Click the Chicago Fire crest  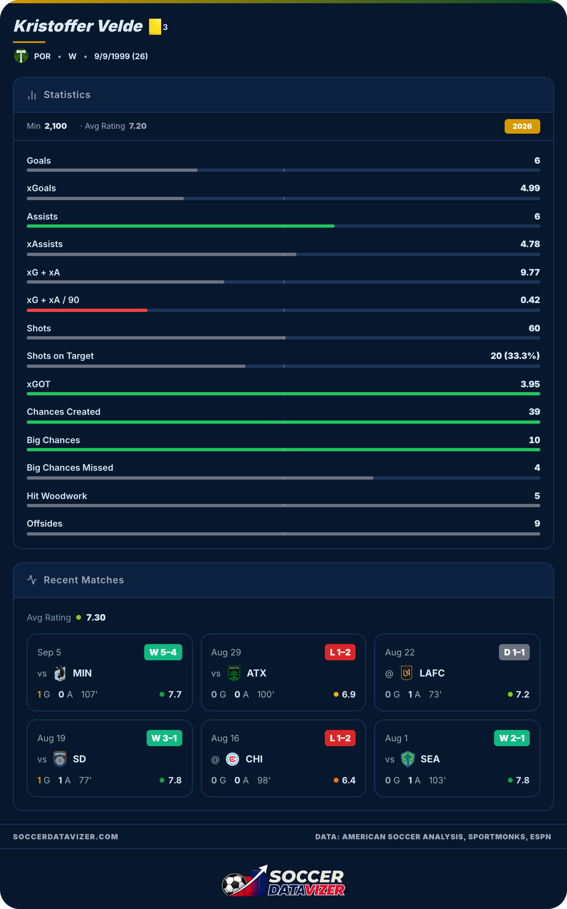[232, 759]
